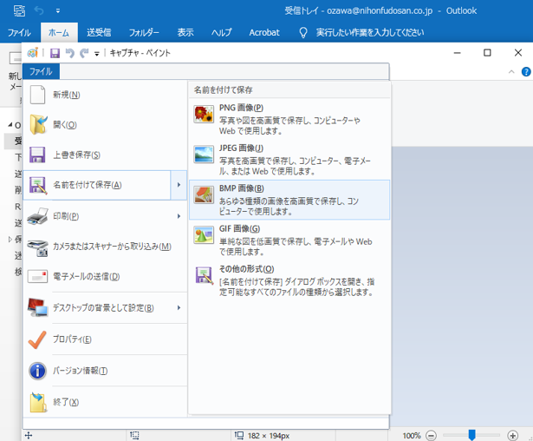
Task: Click the Redo arrow in Paint quick access toolbar
Action: point(84,53)
